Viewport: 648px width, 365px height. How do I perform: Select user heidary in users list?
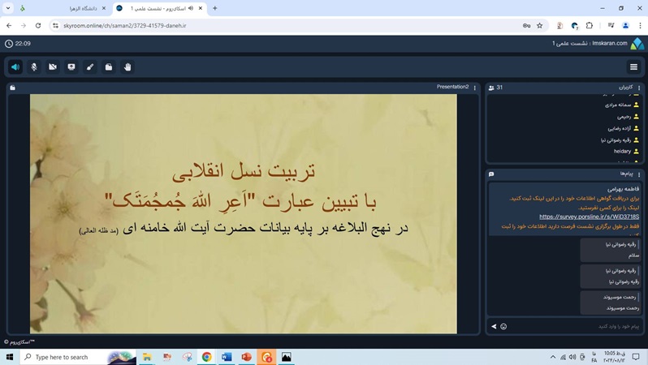[622, 152]
